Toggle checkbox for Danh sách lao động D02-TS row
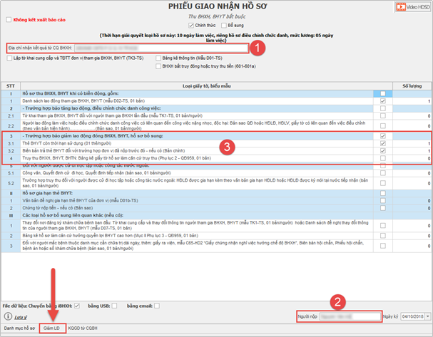Viewport: 433px width, 337px height. click(x=383, y=101)
